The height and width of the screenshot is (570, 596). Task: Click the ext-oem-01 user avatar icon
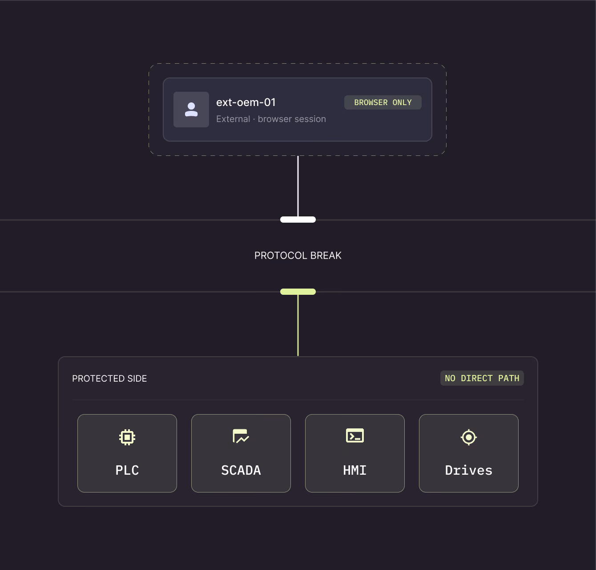191,110
